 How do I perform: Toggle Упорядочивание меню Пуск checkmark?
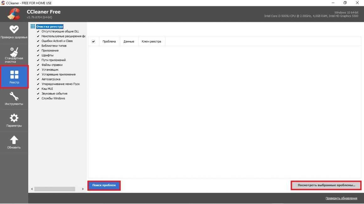click(38, 84)
